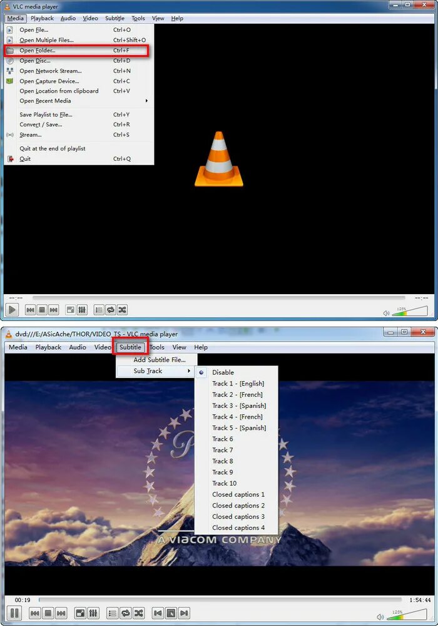Image resolution: width=438 pixels, height=627 pixels.
Task: Toggle random icon in the DVD window
Action: coord(138,613)
